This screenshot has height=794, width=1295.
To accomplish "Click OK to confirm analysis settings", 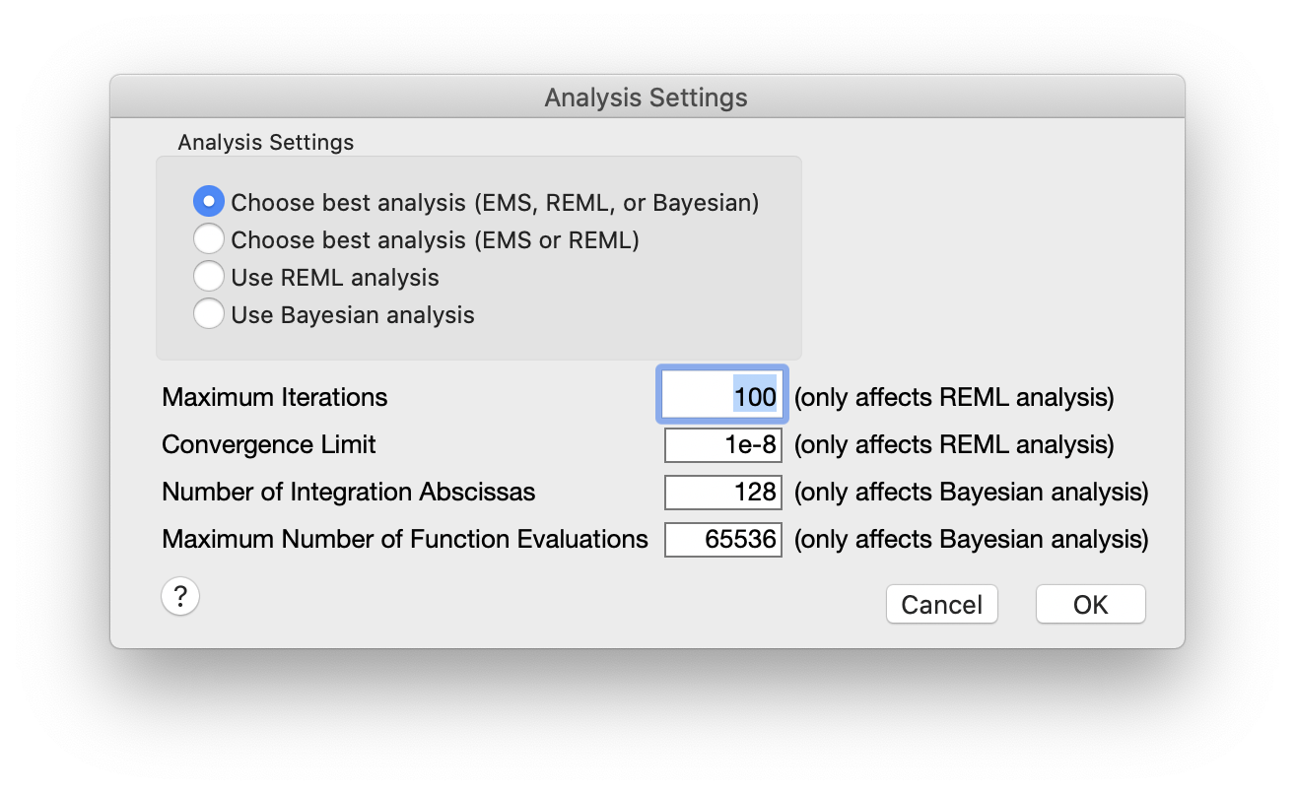I will pos(1090,604).
